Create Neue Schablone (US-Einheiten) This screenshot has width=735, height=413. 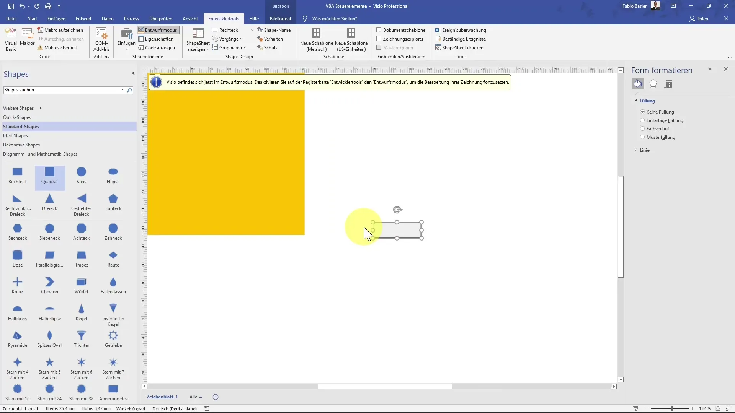tap(351, 39)
